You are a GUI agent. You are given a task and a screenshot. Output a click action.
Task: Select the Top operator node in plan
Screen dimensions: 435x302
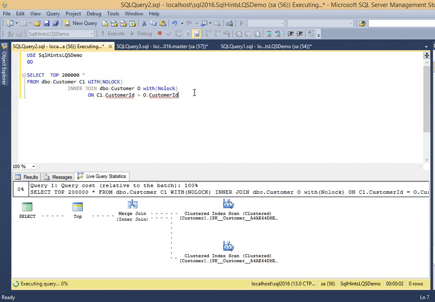point(78,210)
